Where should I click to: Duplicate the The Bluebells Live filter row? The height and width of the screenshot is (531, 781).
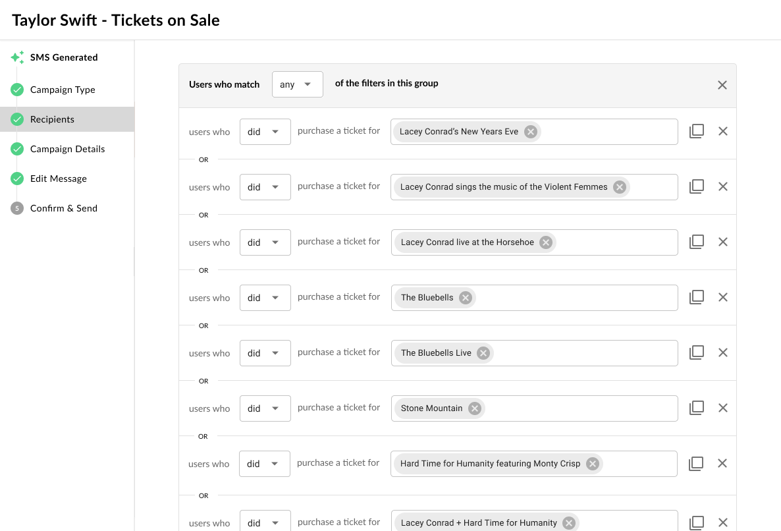696,352
